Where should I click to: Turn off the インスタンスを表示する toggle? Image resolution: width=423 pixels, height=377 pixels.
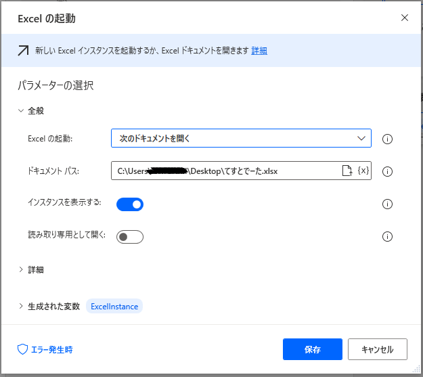point(130,204)
